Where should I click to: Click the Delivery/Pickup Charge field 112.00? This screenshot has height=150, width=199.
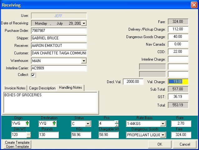pyautogui.click(x=178, y=29)
